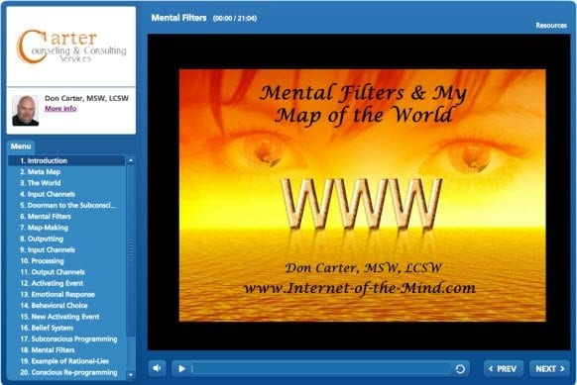Image resolution: width=577 pixels, height=385 pixels.
Task: Open 6. Mental Filters slide
Action: [x=66, y=217]
